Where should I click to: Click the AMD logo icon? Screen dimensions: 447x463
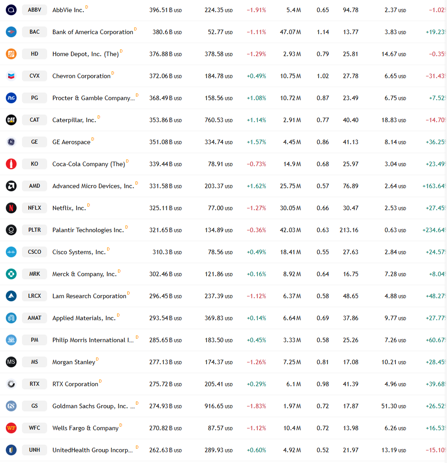pyautogui.click(x=11, y=186)
